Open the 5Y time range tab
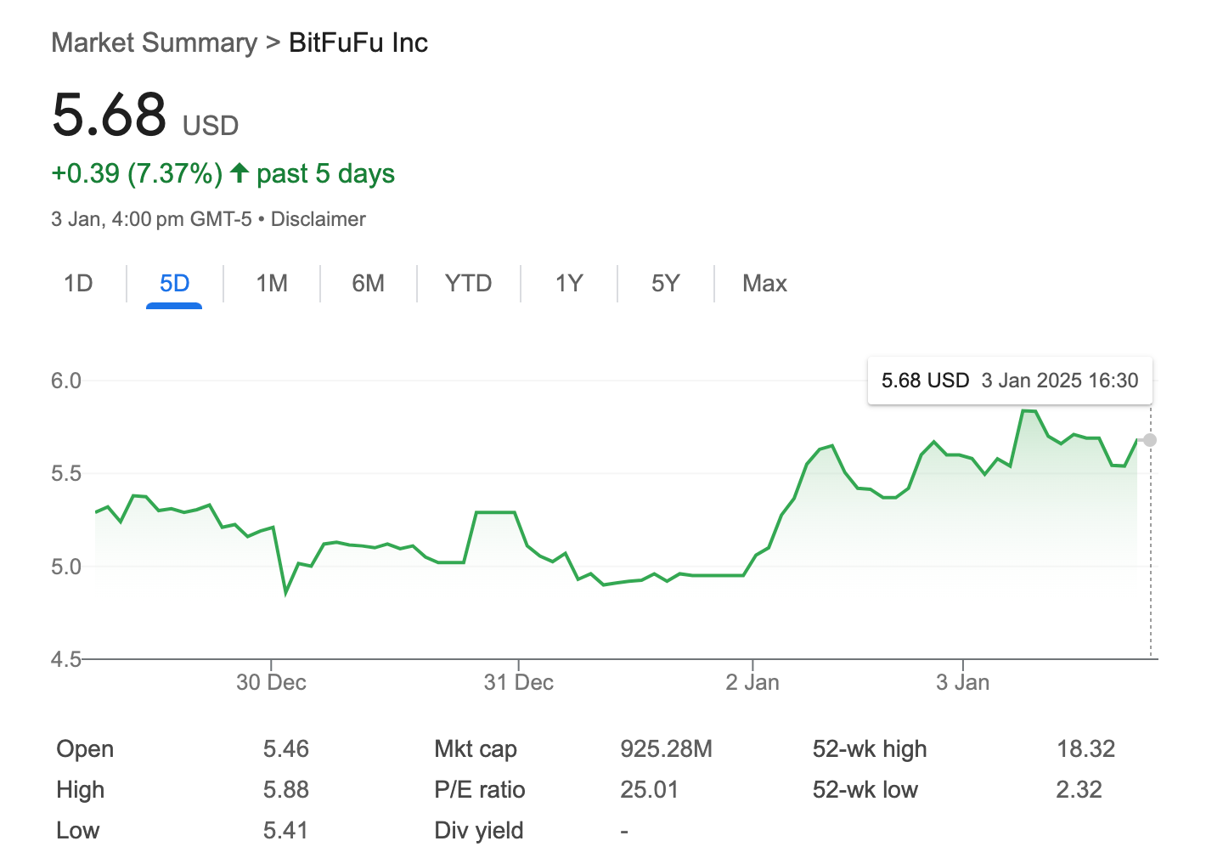1223x858 pixels. click(666, 283)
